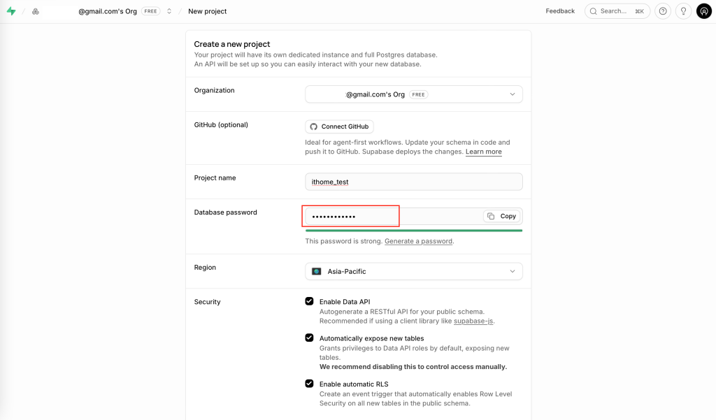
Task: Click the GitHub octocat icon
Action: pyautogui.click(x=314, y=126)
